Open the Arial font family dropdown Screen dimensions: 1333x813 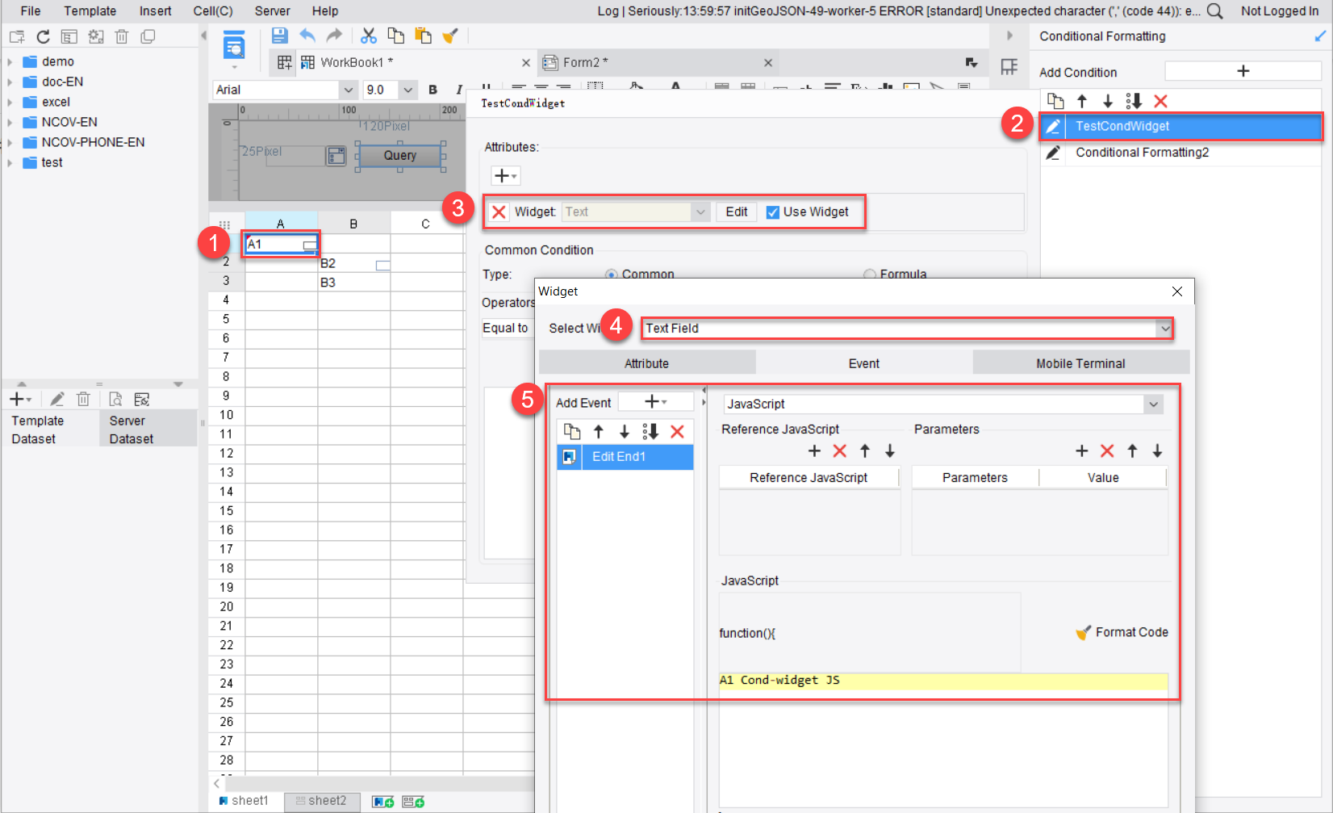tap(349, 90)
